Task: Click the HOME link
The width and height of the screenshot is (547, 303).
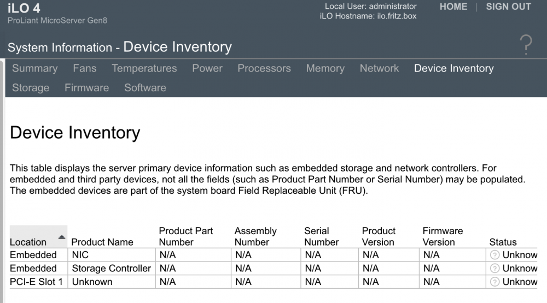Action: tap(453, 7)
